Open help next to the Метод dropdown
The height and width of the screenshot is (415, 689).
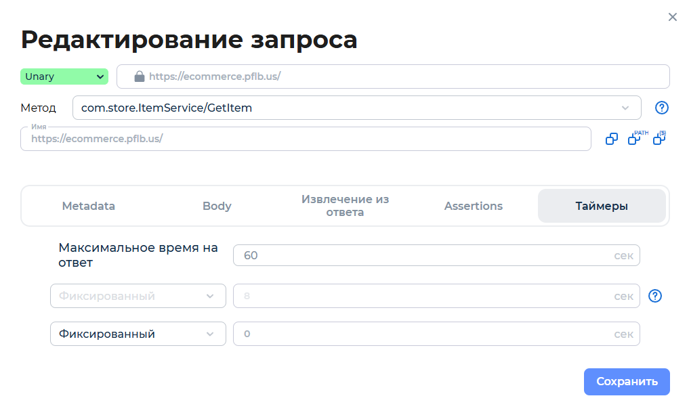point(662,107)
